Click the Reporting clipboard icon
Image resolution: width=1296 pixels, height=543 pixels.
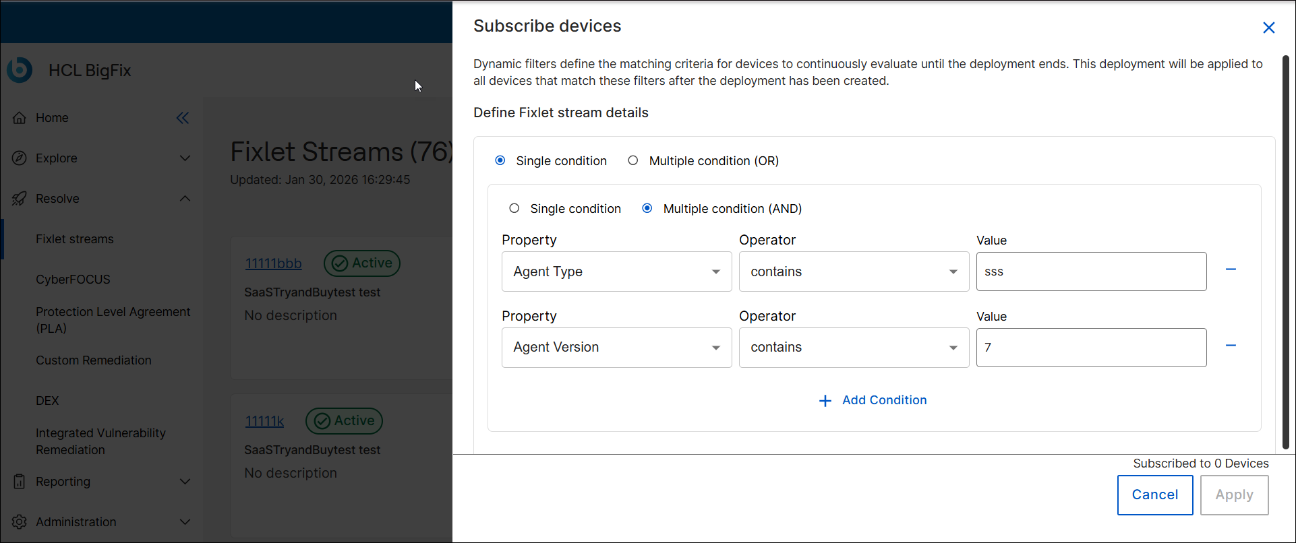pyautogui.click(x=20, y=482)
